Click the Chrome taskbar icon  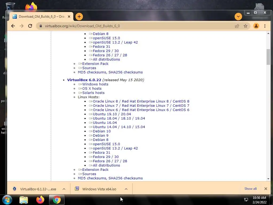coord(57,200)
